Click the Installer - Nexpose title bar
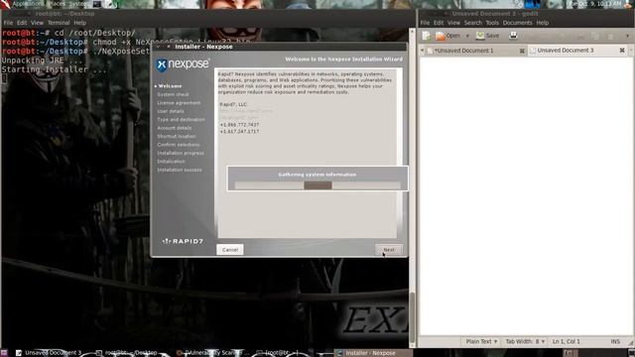Viewport: 635px width, 357px height. coord(279,47)
